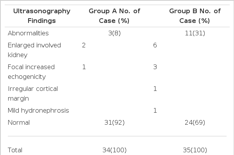The height and width of the screenshot is (155, 234).
Task: Click the Ultrasonography Findings column header
Action: pos(42,16)
